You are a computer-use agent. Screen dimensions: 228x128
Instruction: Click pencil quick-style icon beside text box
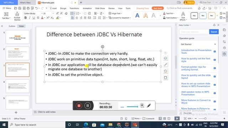pyautogui.click(x=165, y=65)
